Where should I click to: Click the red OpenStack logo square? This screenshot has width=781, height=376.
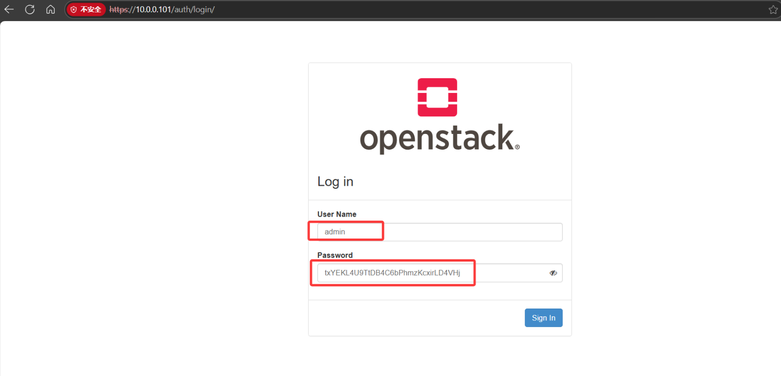pyautogui.click(x=437, y=97)
